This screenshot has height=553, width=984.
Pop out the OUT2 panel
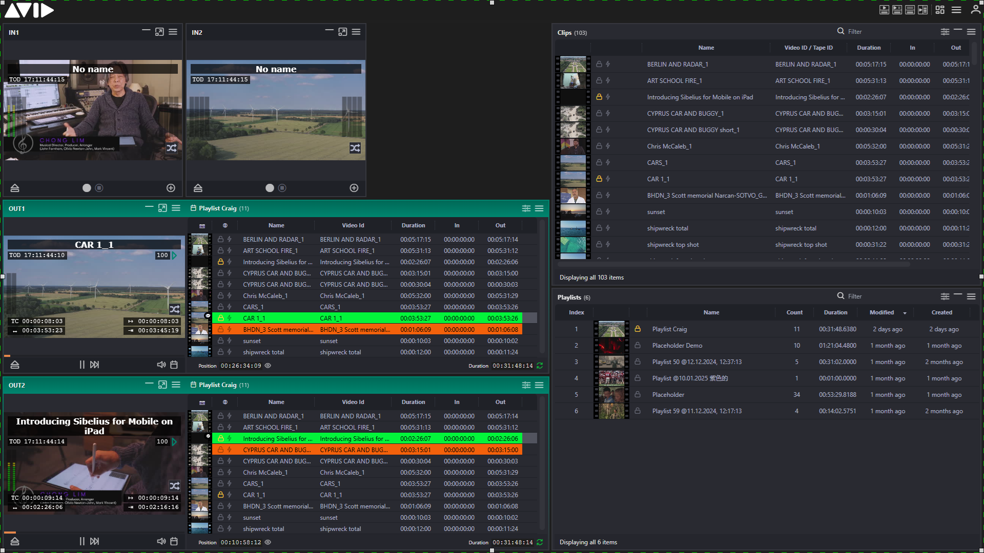[162, 385]
